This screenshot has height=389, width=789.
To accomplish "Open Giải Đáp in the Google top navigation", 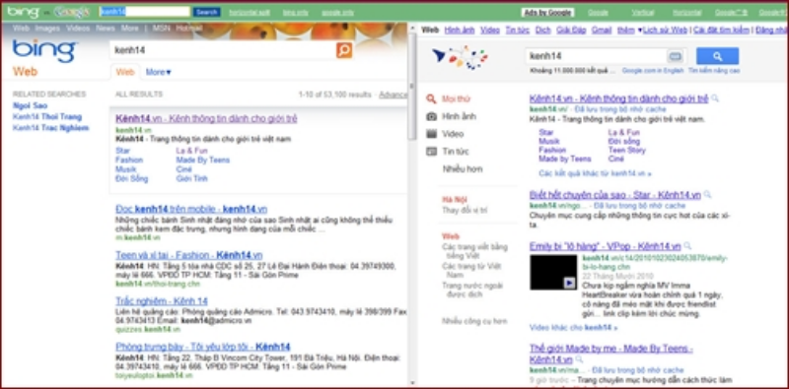I will (x=571, y=31).
